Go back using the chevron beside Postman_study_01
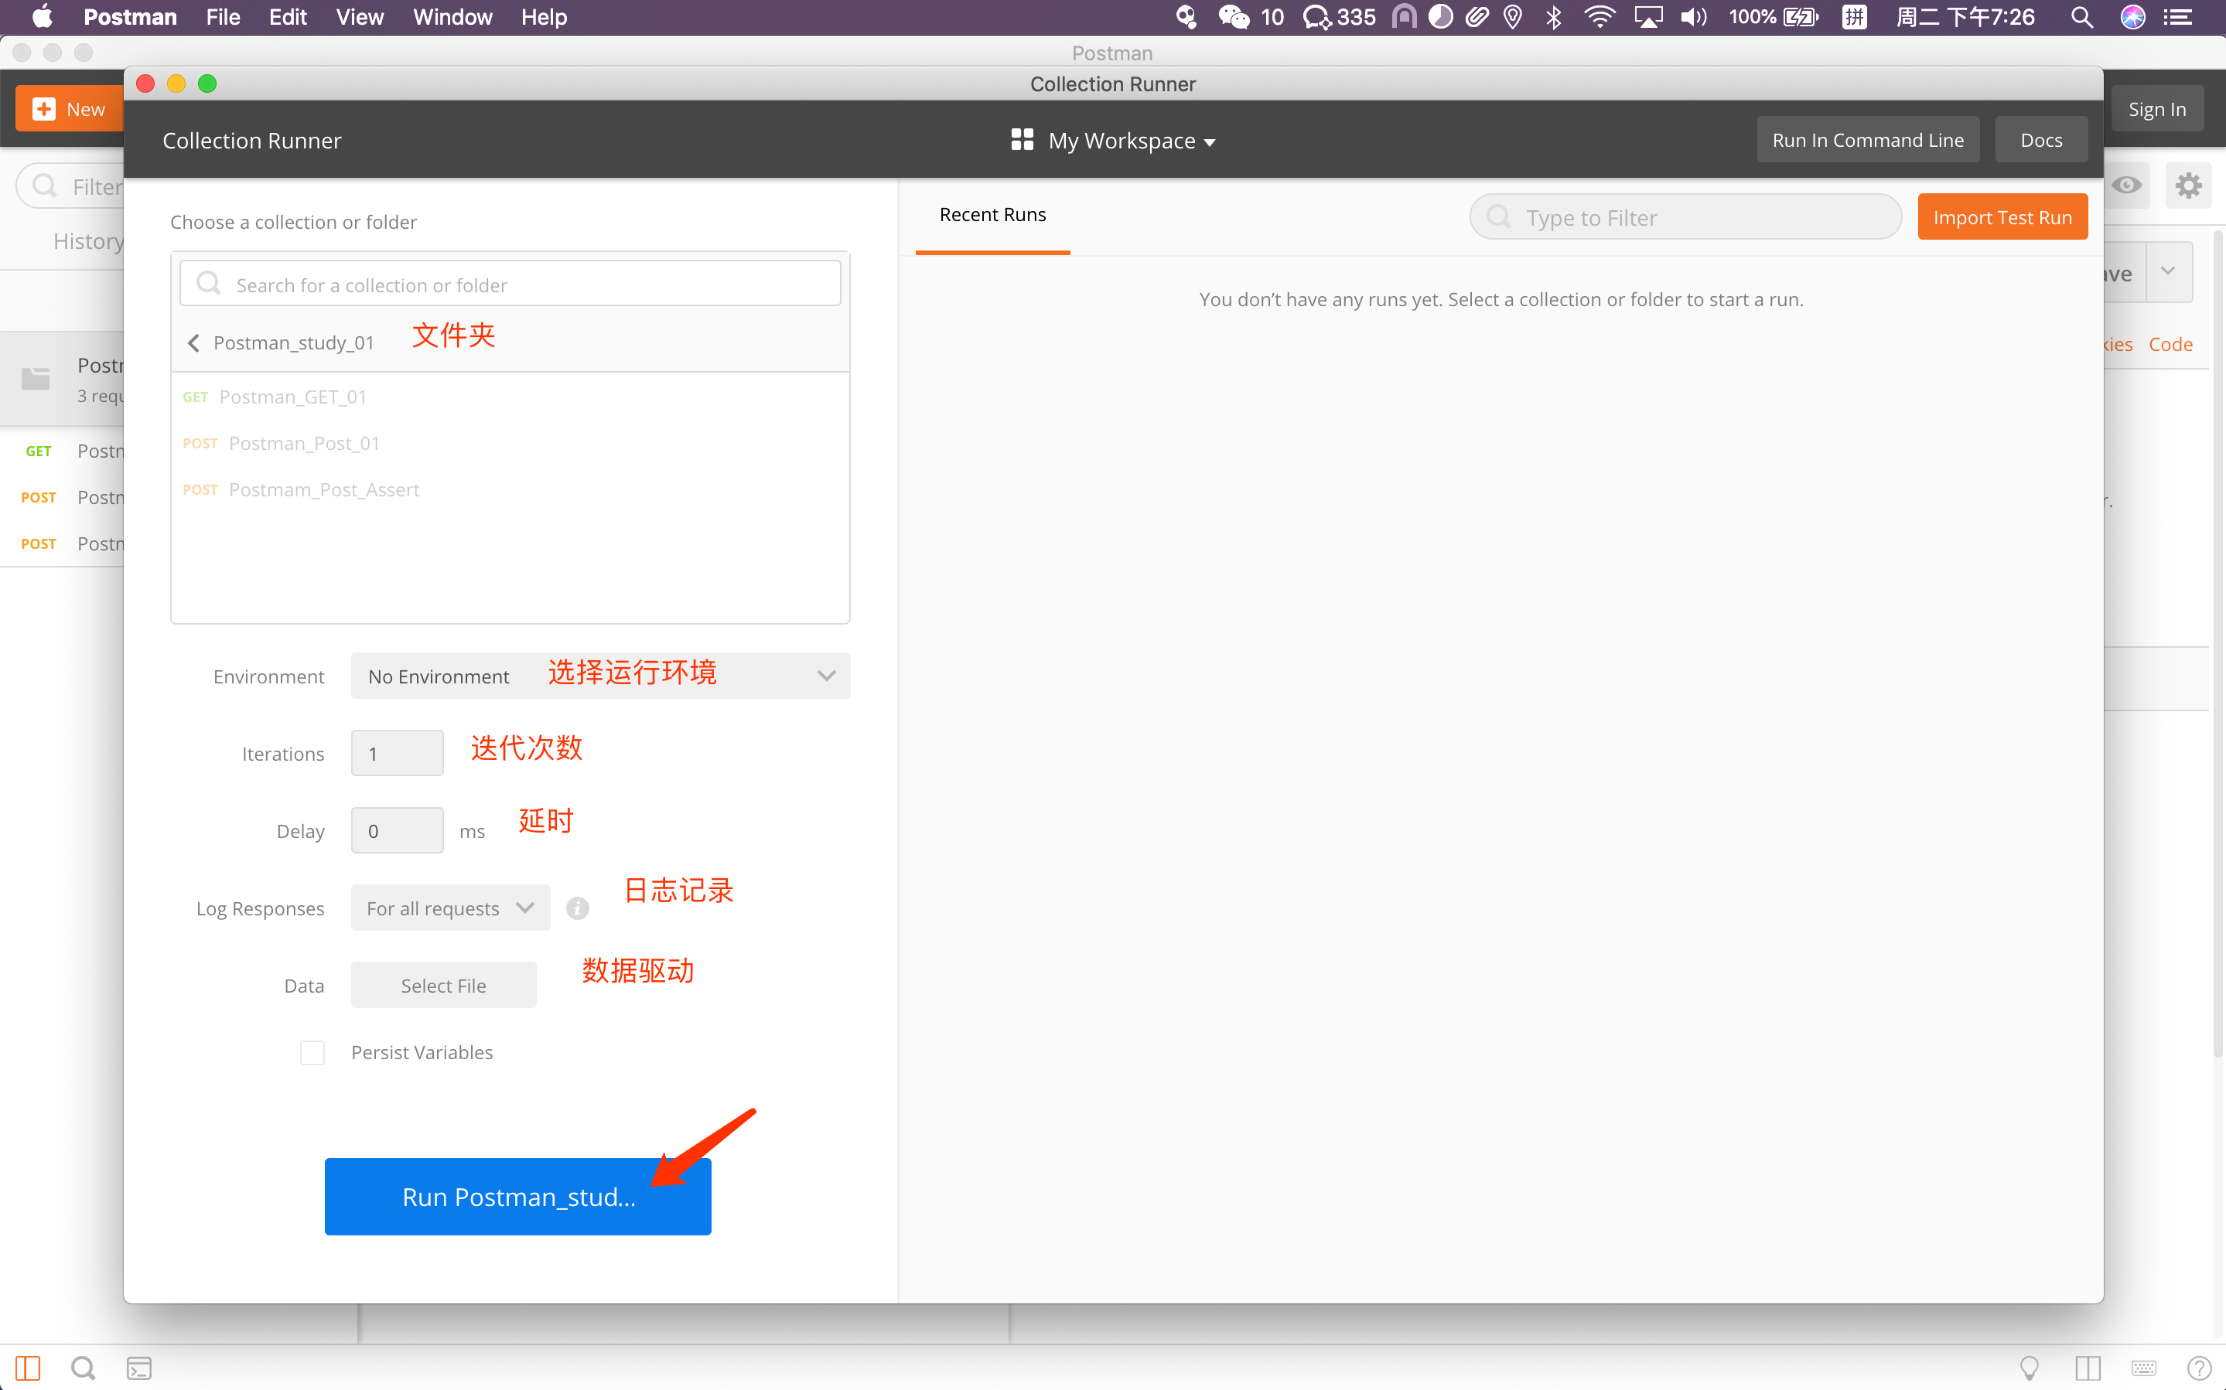Viewport: 2226px width, 1390px height. pyautogui.click(x=193, y=343)
